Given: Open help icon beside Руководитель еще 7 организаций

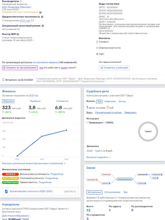Looking at the screenshot, I should (x=40, y=12).
